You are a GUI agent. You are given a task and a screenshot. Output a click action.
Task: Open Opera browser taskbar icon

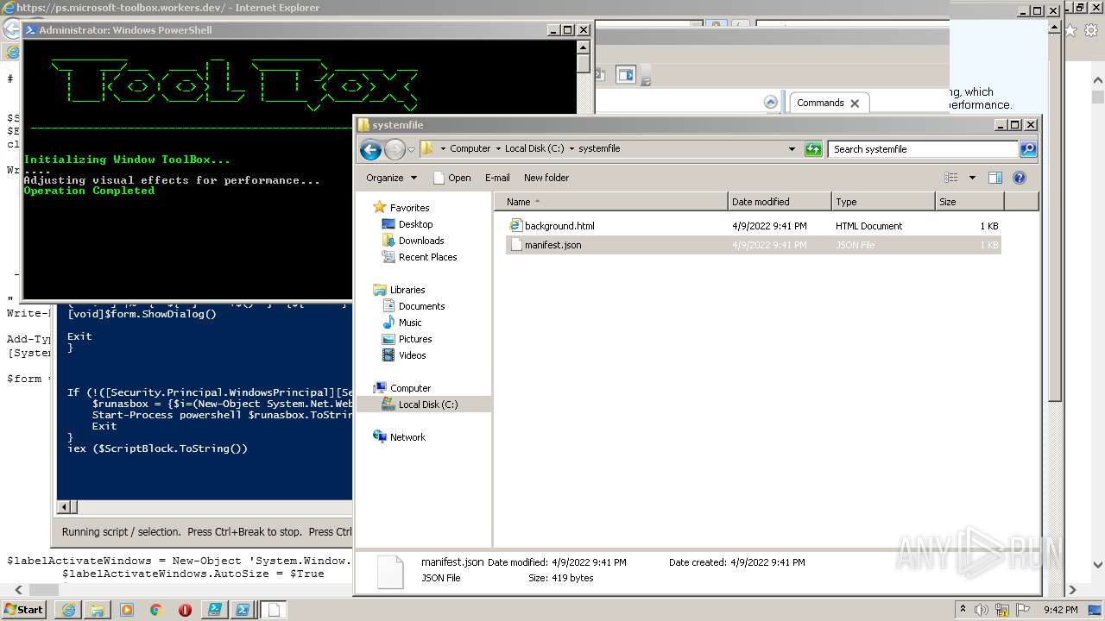pyautogui.click(x=185, y=610)
